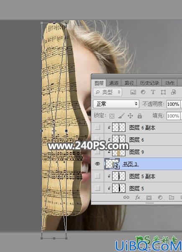Create new adjustment layer icon
This screenshot has height=252, width=182.
coord(160,197)
